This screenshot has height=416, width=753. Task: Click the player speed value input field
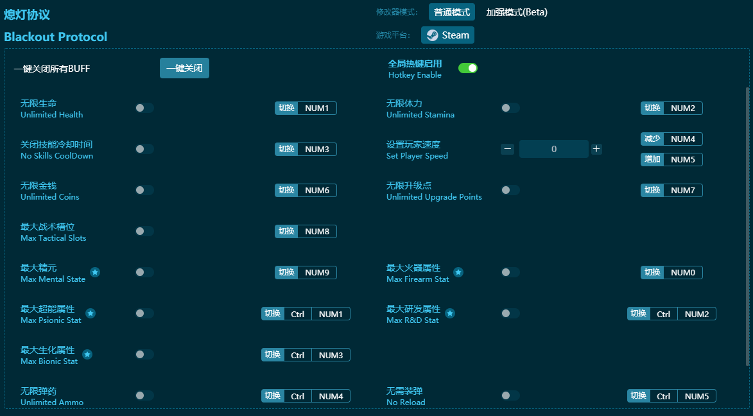coord(553,148)
